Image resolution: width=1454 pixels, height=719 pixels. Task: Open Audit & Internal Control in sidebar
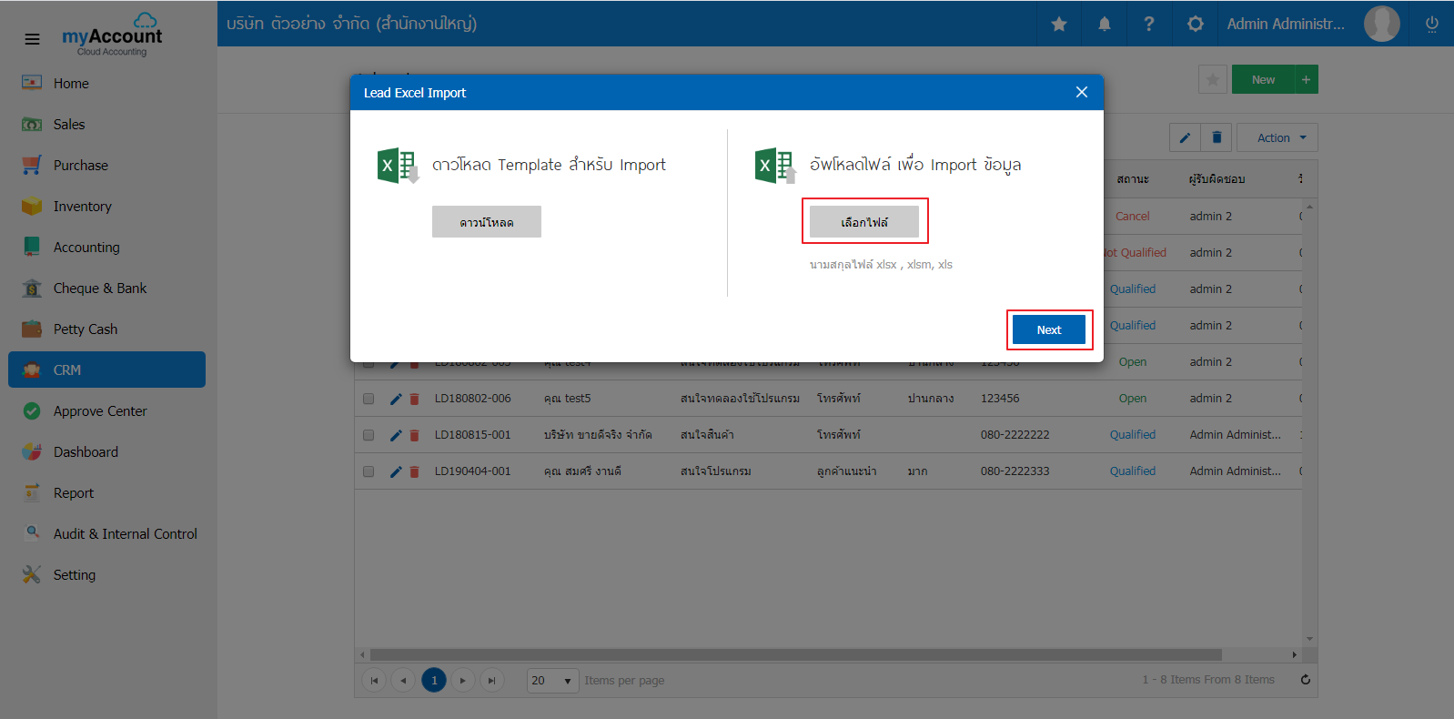(x=107, y=533)
